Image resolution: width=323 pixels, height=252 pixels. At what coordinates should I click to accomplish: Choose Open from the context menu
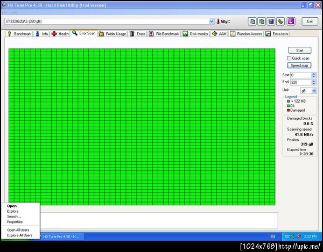(x=12, y=206)
